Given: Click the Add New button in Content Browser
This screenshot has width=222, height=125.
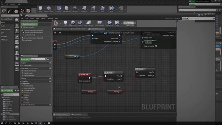Looking at the screenshot, I should tap(7, 90).
